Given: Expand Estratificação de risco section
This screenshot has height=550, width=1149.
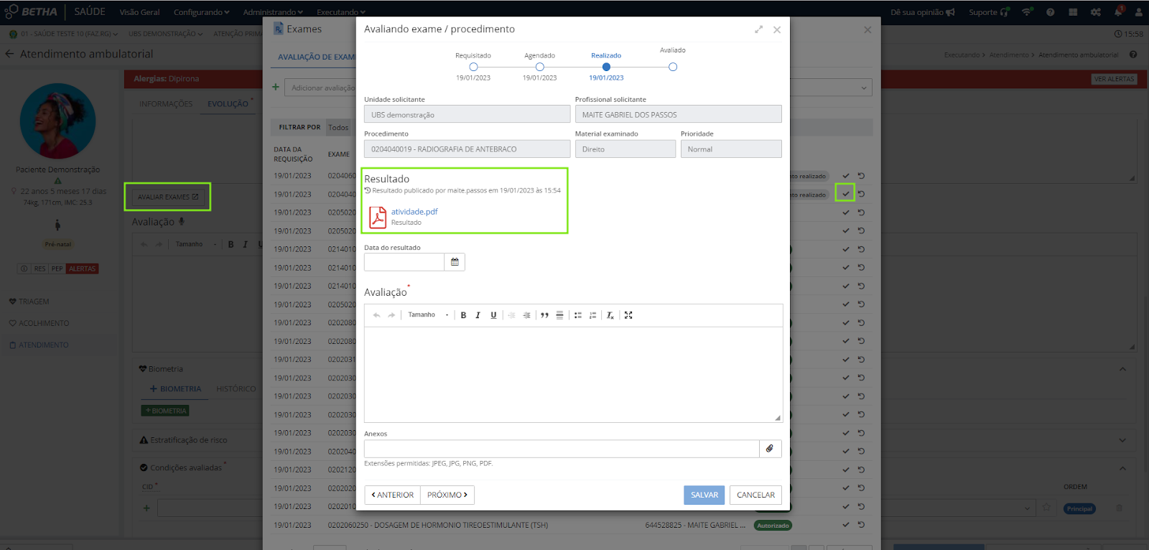Looking at the screenshot, I should 1122,440.
